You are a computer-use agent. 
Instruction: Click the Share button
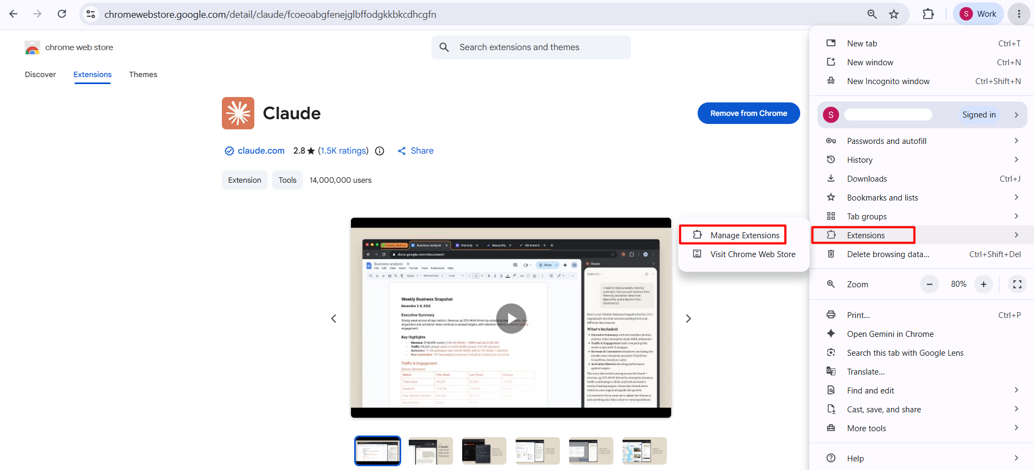click(416, 151)
